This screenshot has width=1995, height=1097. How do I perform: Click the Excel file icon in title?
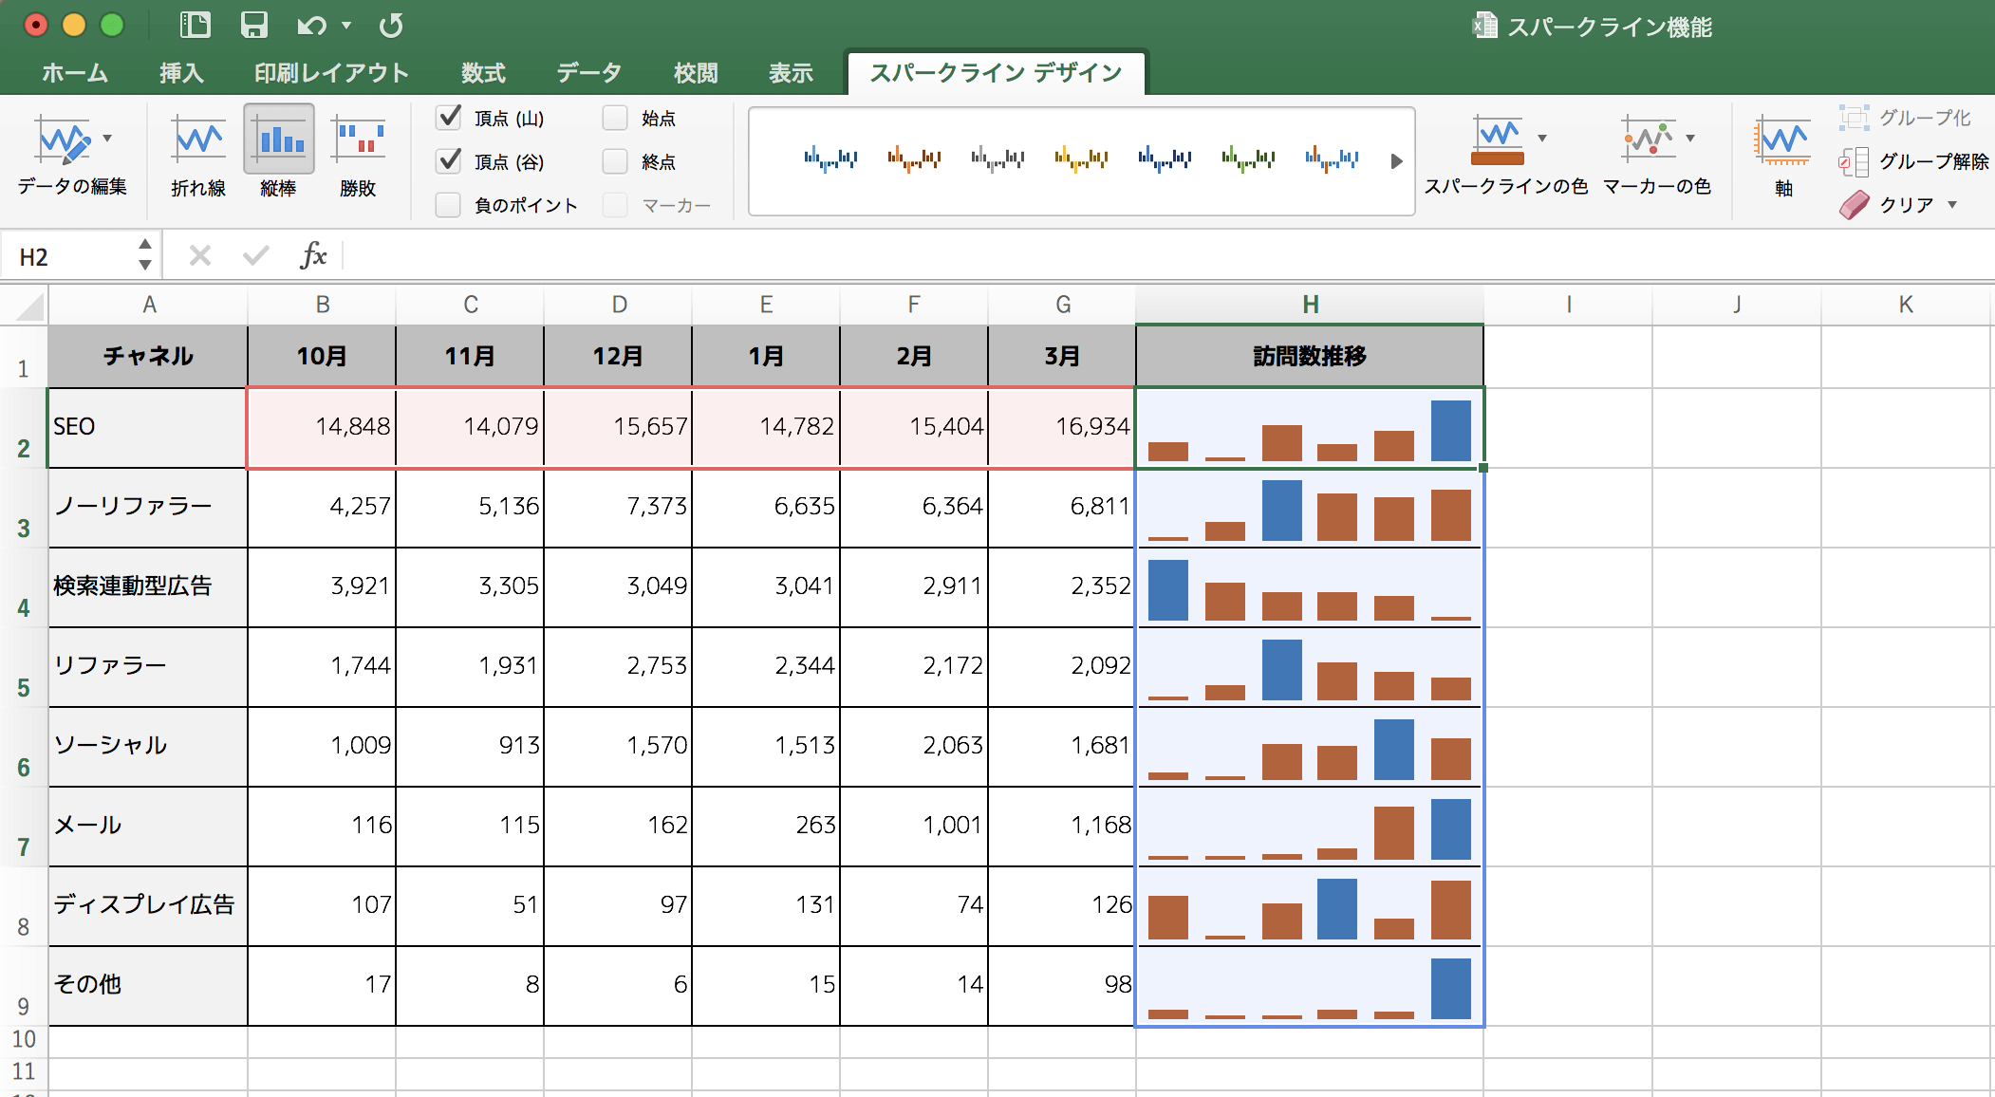1484,26
